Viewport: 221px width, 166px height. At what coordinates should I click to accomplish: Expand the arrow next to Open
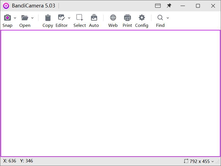tap(32, 18)
